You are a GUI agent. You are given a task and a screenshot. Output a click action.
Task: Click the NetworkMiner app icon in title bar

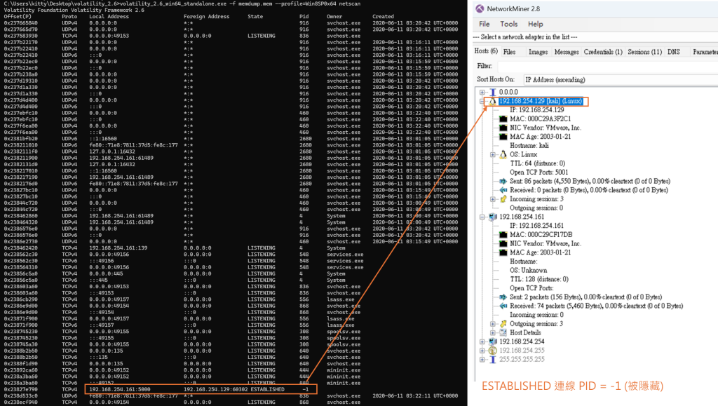coord(480,8)
